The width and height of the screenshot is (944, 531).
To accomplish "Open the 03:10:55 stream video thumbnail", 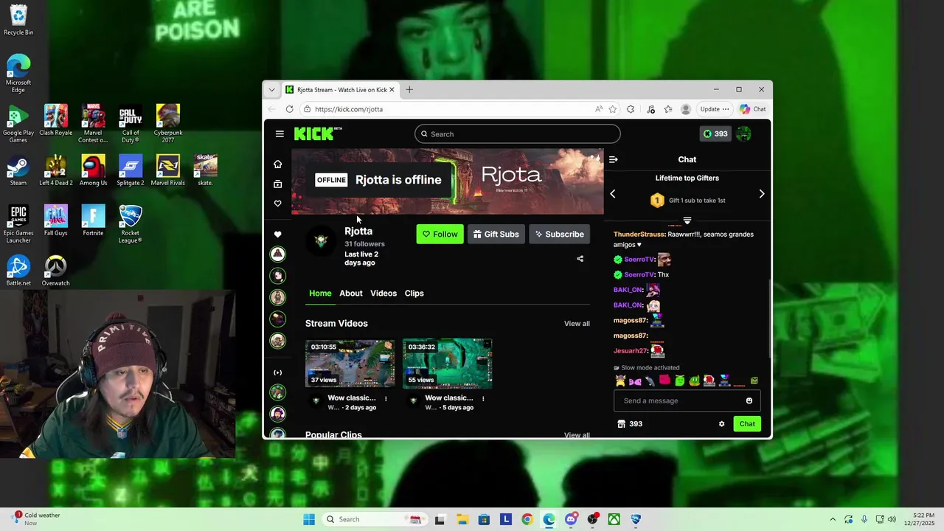I will coord(350,364).
